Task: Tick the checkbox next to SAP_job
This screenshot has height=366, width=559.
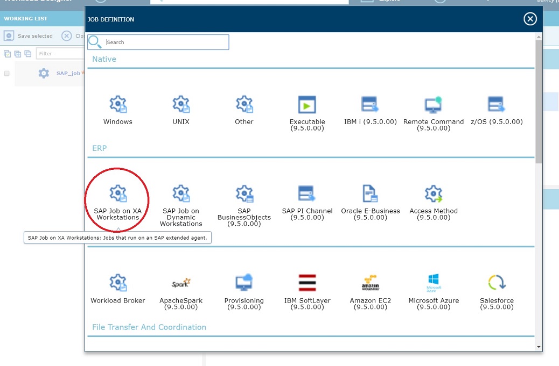Action: click(x=6, y=74)
